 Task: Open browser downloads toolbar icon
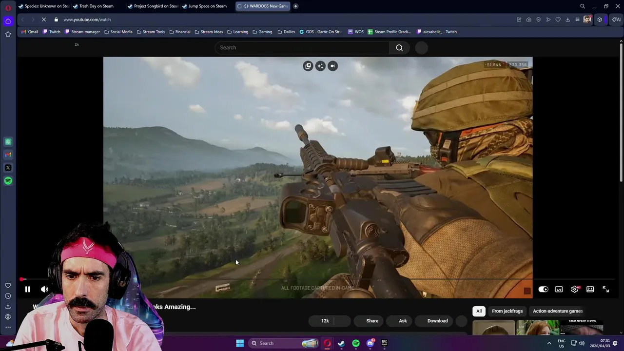point(567,19)
